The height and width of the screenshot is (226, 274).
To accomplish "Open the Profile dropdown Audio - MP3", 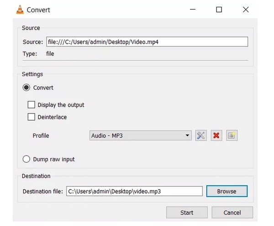I will (x=141, y=135).
